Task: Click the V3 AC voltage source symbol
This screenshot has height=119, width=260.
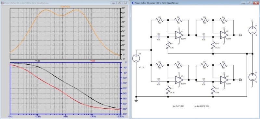Action: 136,59
